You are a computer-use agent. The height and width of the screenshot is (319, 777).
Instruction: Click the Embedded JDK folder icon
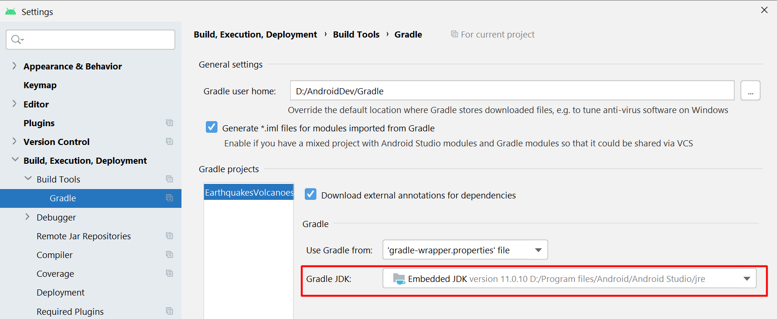[399, 279]
